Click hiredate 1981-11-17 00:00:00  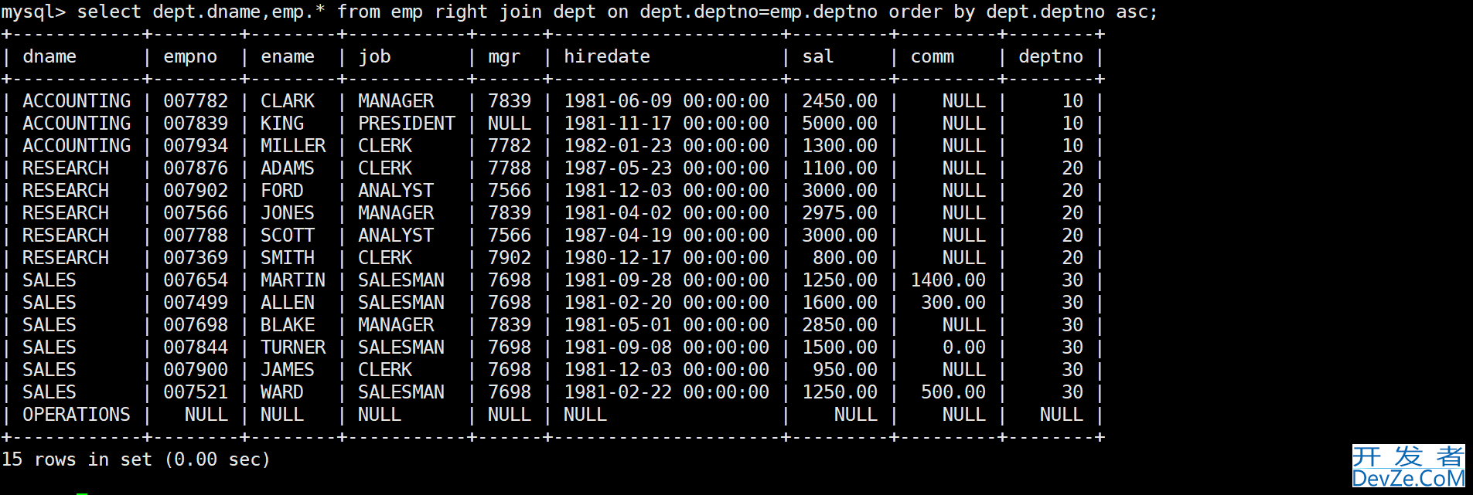(667, 124)
